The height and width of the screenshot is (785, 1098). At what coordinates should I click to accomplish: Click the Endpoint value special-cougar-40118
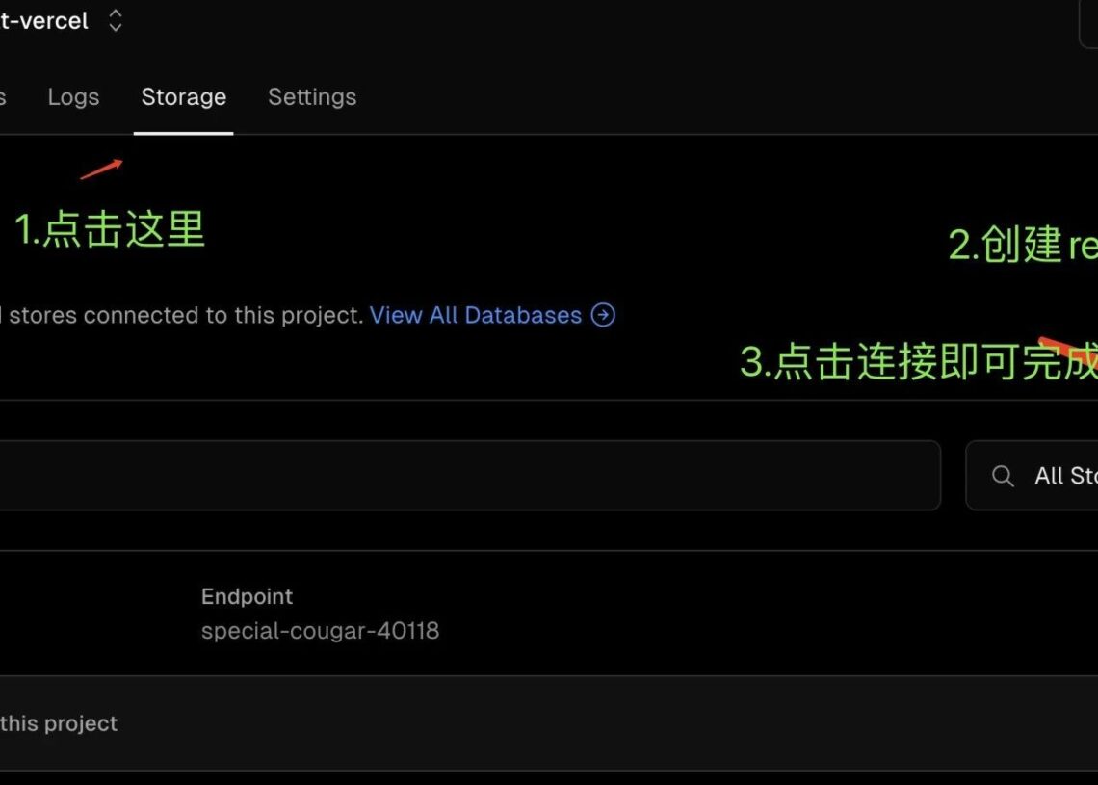click(321, 631)
